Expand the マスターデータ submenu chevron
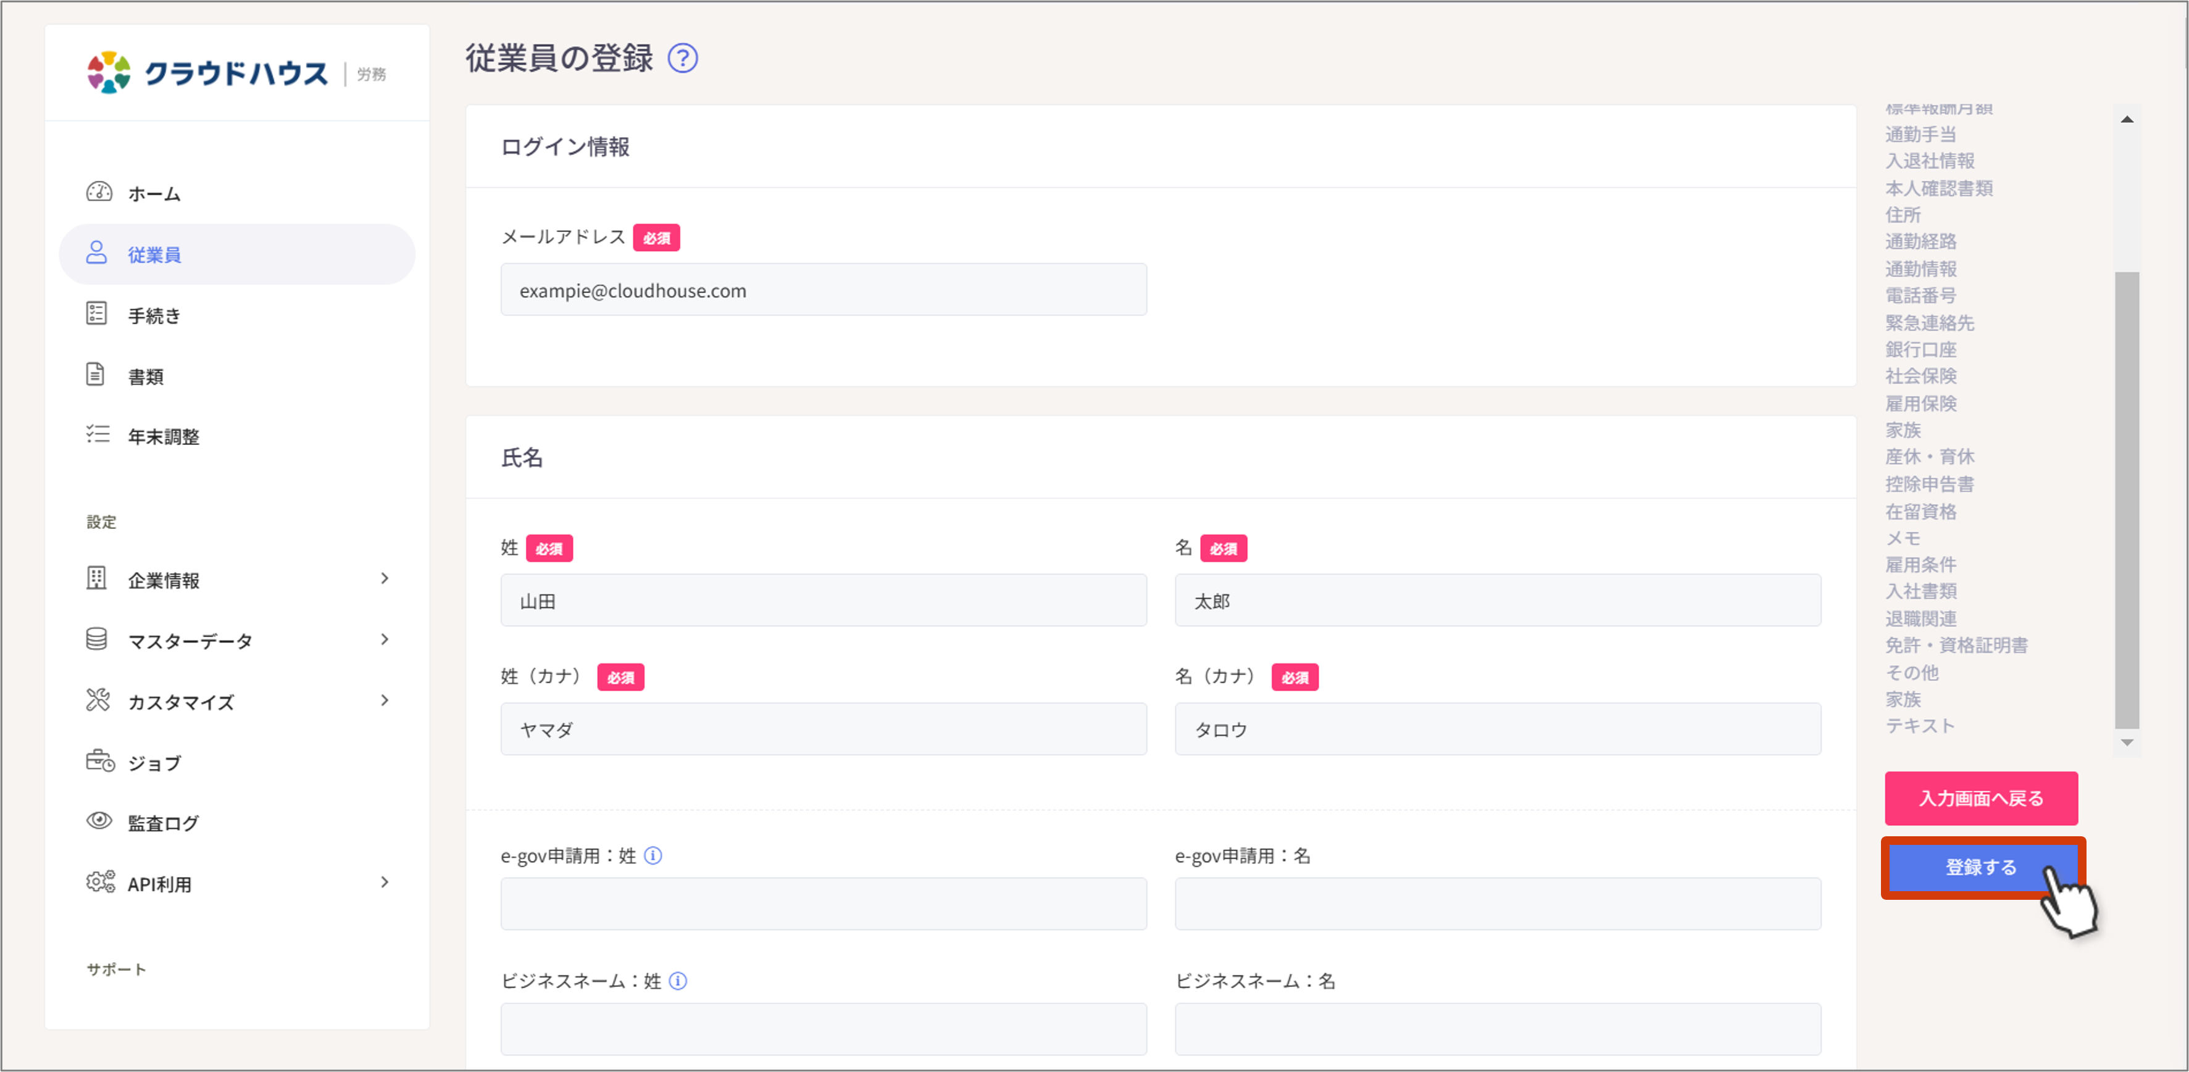The width and height of the screenshot is (2189, 1072). [x=385, y=639]
